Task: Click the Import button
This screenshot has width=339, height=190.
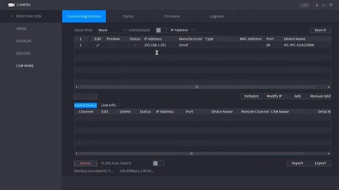Action: pos(297,163)
